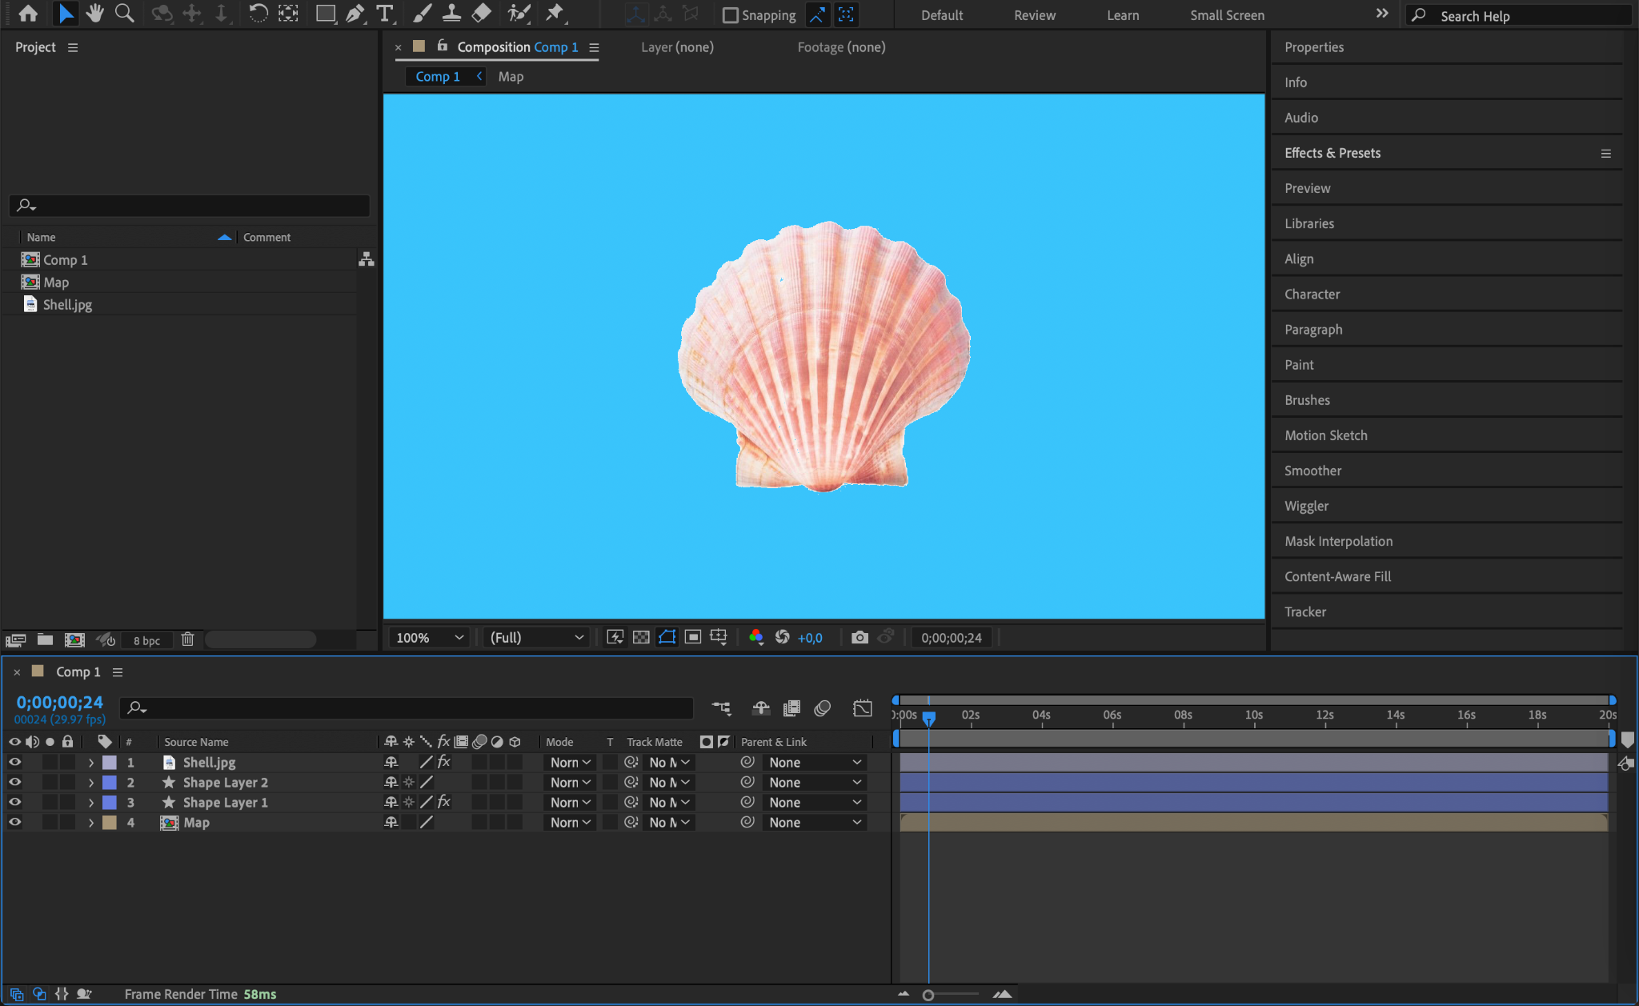The image size is (1639, 1006).
Task: Click the Map breadcrumb in viewer
Action: pyautogui.click(x=511, y=77)
